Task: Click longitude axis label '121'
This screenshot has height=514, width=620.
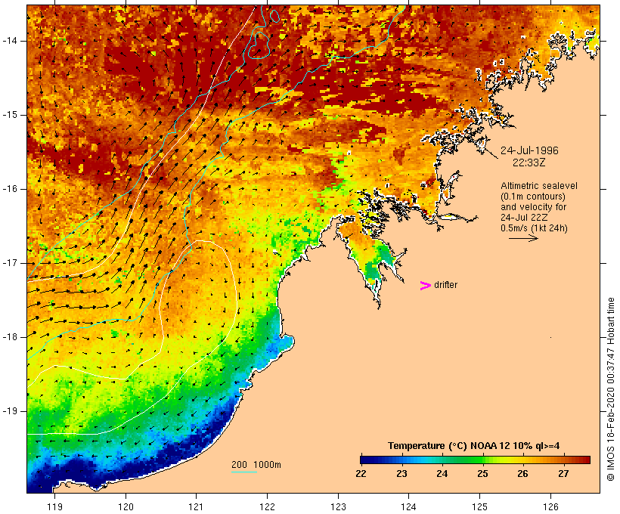Action: point(197,506)
